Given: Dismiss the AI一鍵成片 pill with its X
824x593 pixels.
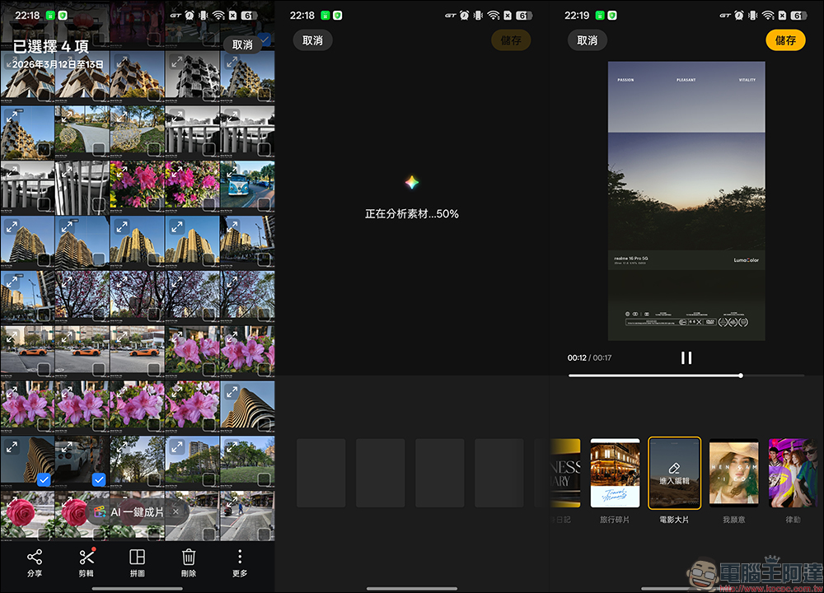Looking at the screenshot, I should 176,511.
